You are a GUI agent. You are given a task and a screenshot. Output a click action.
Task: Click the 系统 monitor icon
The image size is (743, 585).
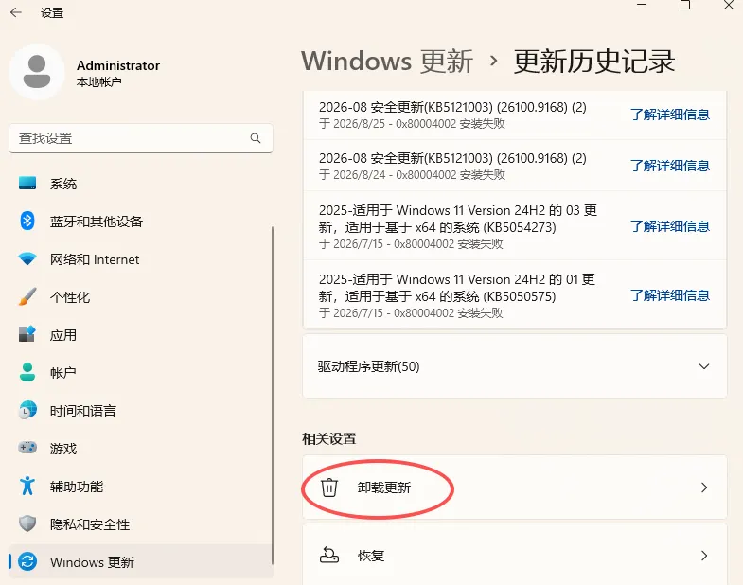coord(27,183)
